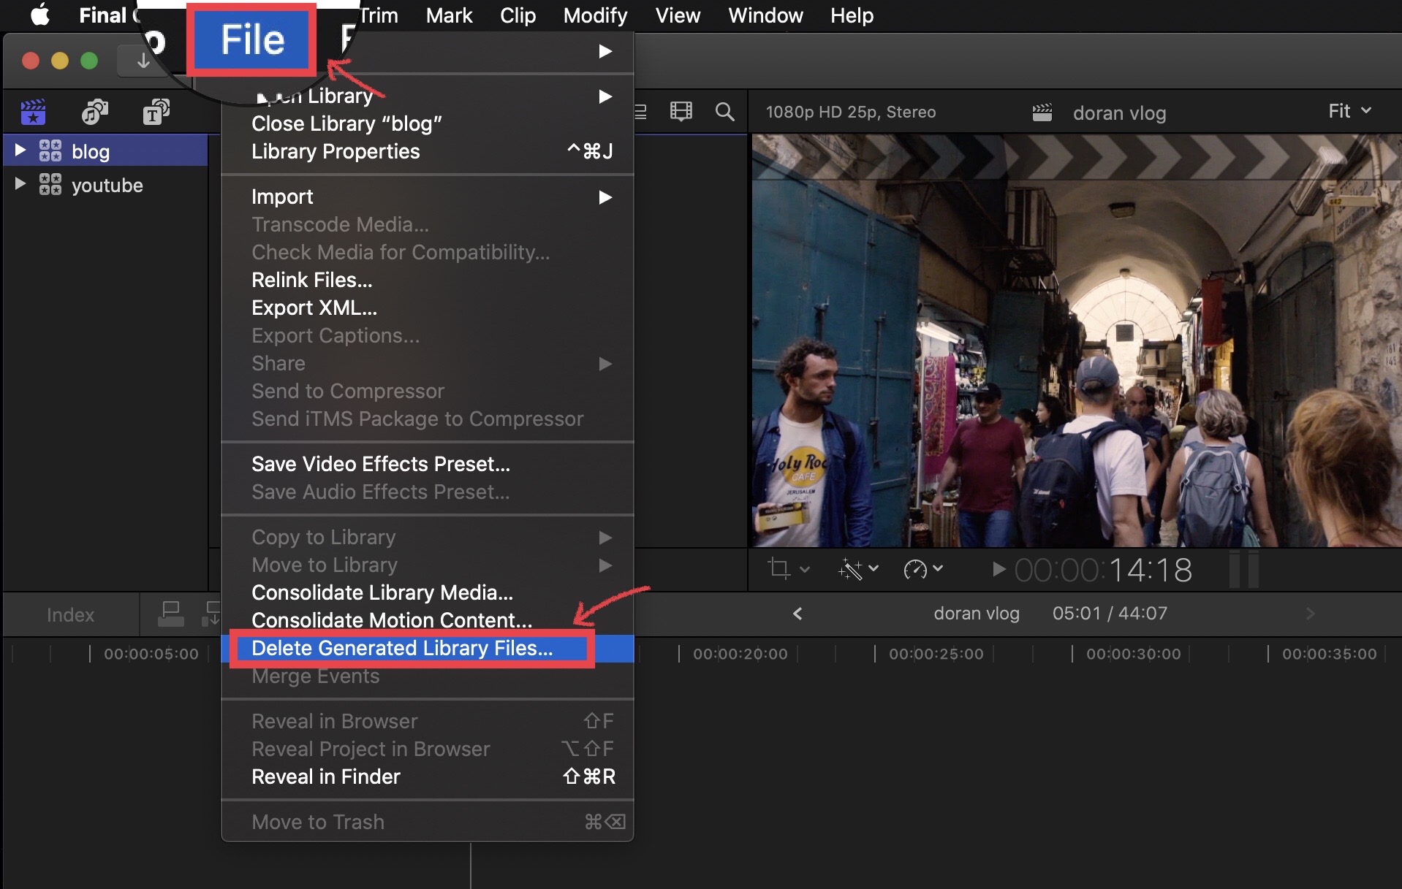This screenshot has height=889, width=1402.
Task: Choose Consolidate Library Media...
Action: [x=428, y=592]
